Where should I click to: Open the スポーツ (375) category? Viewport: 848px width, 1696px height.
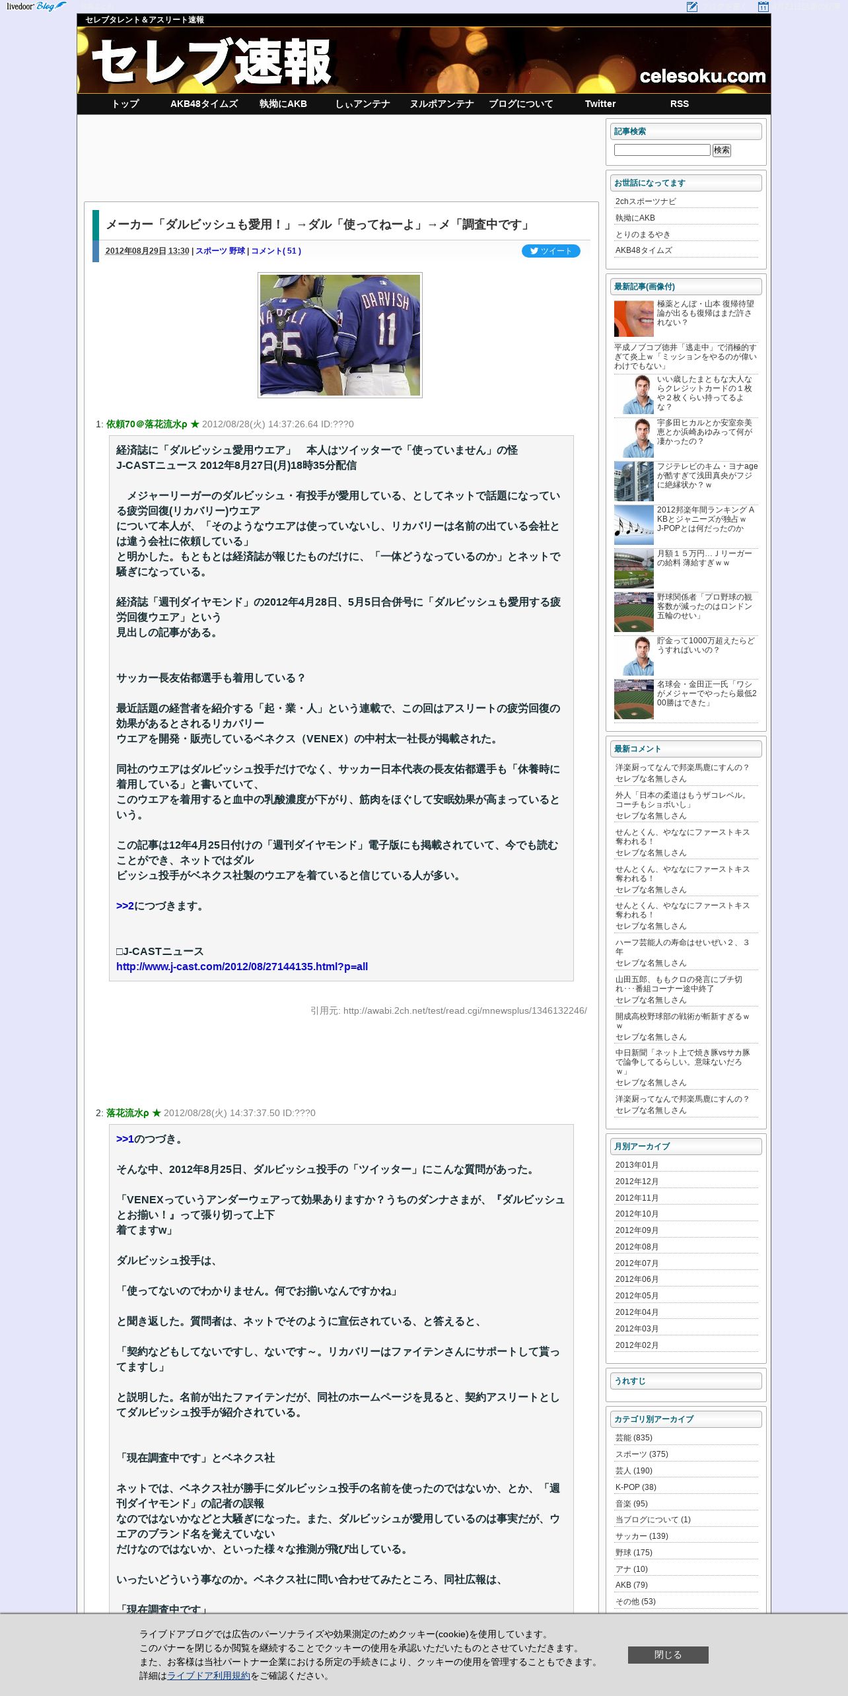(x=642, y=1454)
